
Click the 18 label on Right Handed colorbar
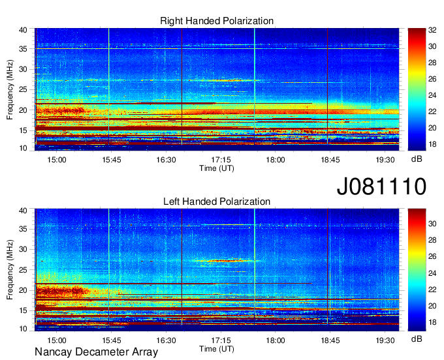pos(432,145)
